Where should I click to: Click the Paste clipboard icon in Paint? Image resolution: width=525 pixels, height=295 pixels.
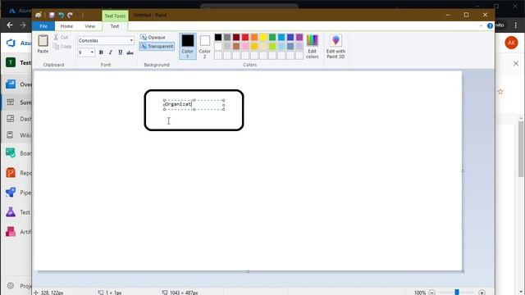[x=43, y=41]
